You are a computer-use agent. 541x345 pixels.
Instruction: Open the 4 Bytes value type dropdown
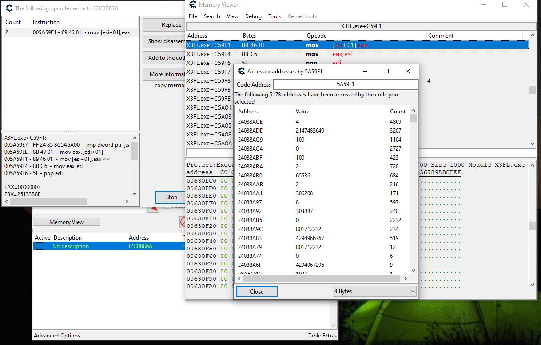[374, 291]
